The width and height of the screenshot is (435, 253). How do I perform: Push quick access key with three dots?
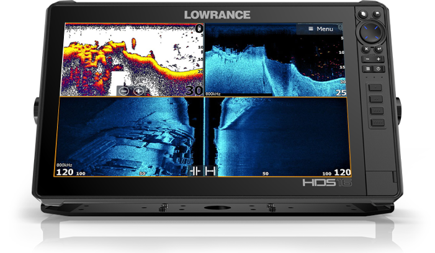pos(377,110)
